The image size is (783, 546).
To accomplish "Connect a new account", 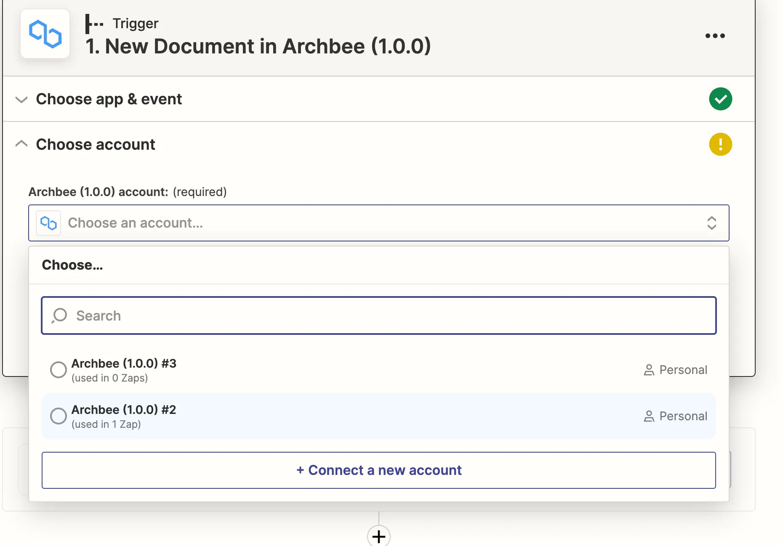I will [x=378, y=470].
